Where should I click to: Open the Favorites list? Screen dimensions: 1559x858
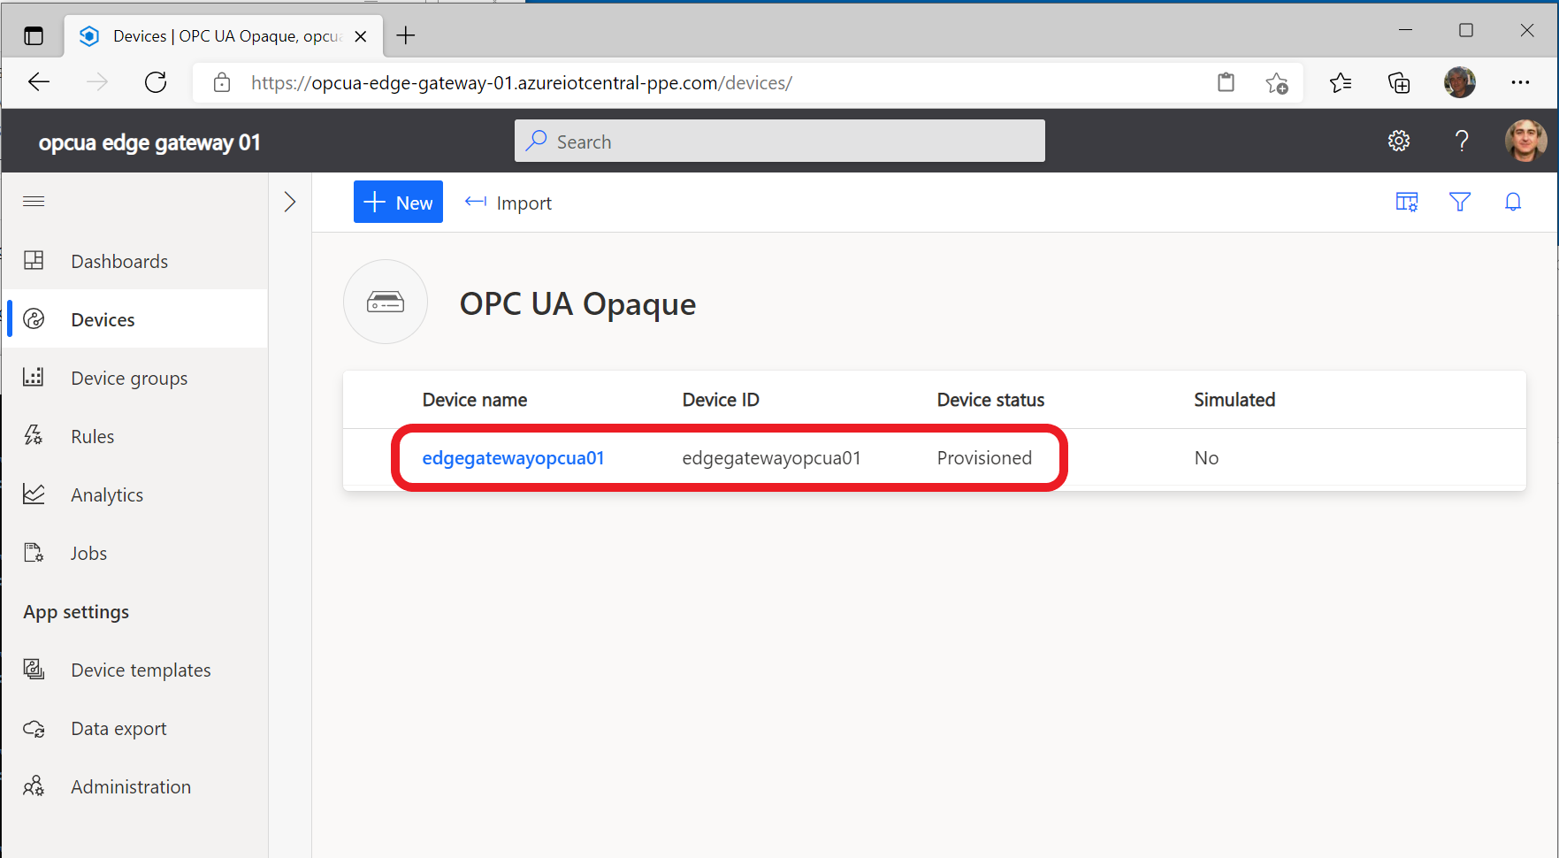click(1341, 83)
